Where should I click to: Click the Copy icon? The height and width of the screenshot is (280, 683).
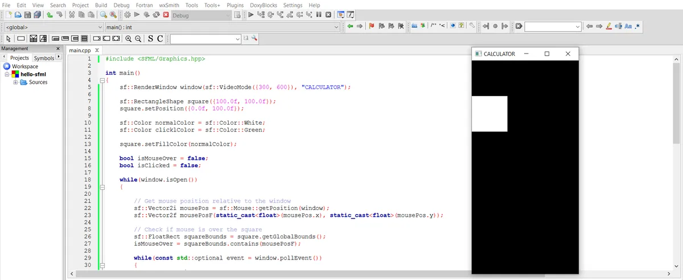tap(81, 15)
